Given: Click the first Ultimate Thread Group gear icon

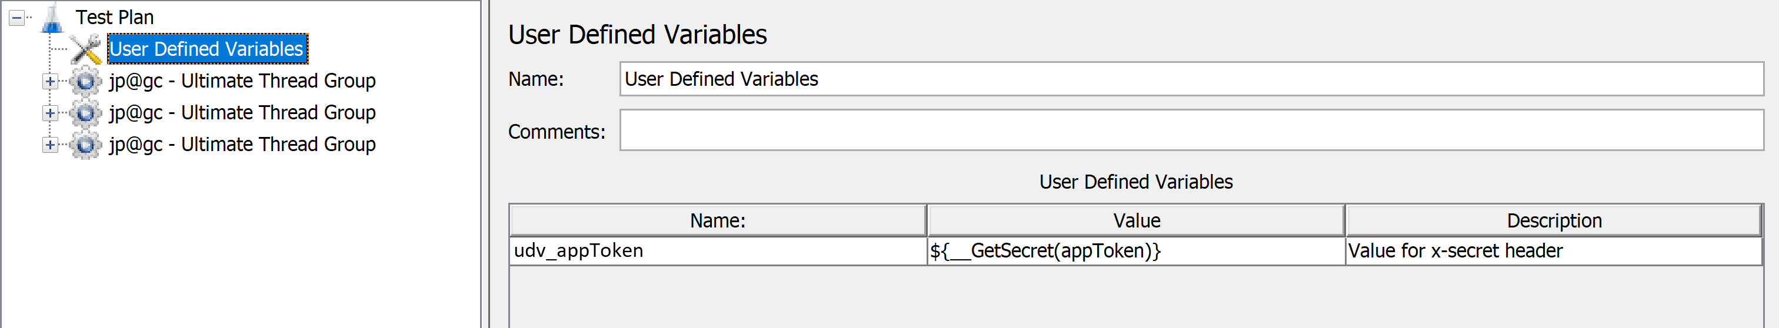Looking at the screenshot, I should (86, 81).
